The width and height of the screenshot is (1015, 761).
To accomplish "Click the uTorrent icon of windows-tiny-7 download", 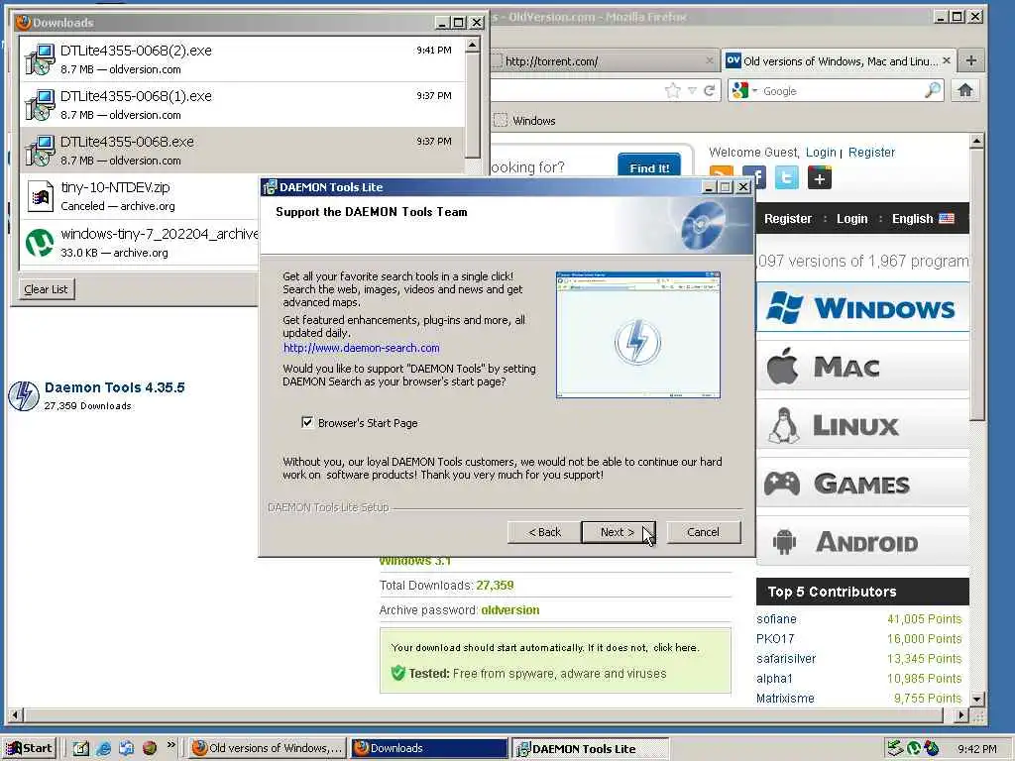I will (x=40, y=243).
